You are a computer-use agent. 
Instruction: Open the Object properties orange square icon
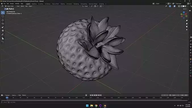pyautogui.click(x=191, y=59)
